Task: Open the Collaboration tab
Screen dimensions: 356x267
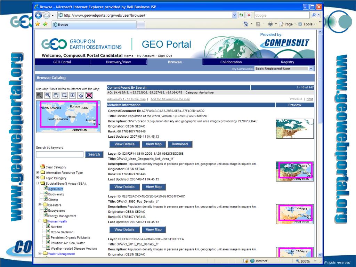Action: click(x=231, y=62)
